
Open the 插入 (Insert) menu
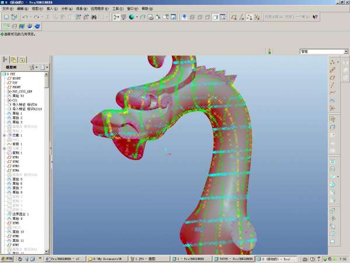click(52, 9)
